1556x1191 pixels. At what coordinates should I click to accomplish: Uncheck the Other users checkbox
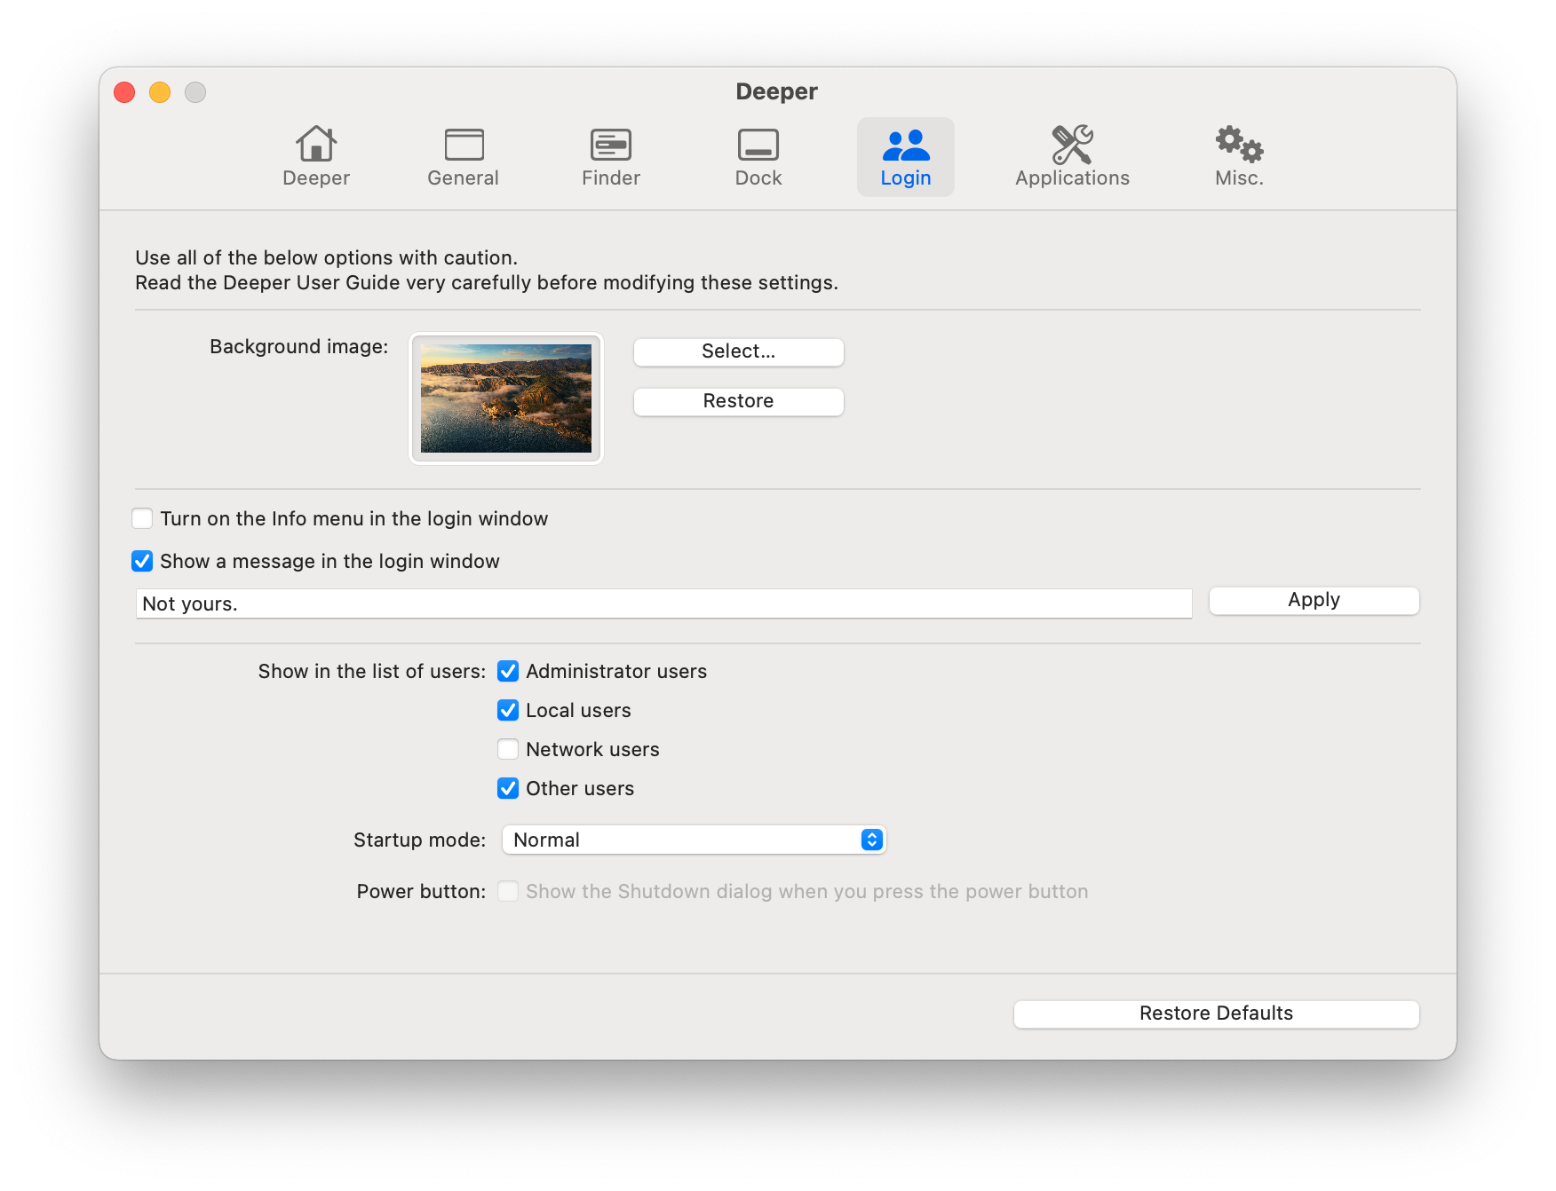508,788
